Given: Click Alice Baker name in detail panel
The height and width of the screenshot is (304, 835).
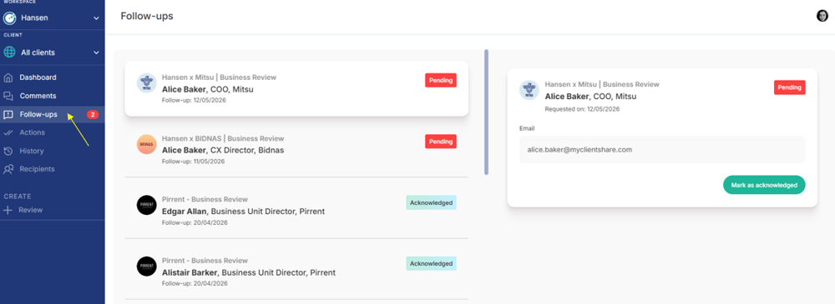Looking at the screenshot, I should (x=567, y=97).
